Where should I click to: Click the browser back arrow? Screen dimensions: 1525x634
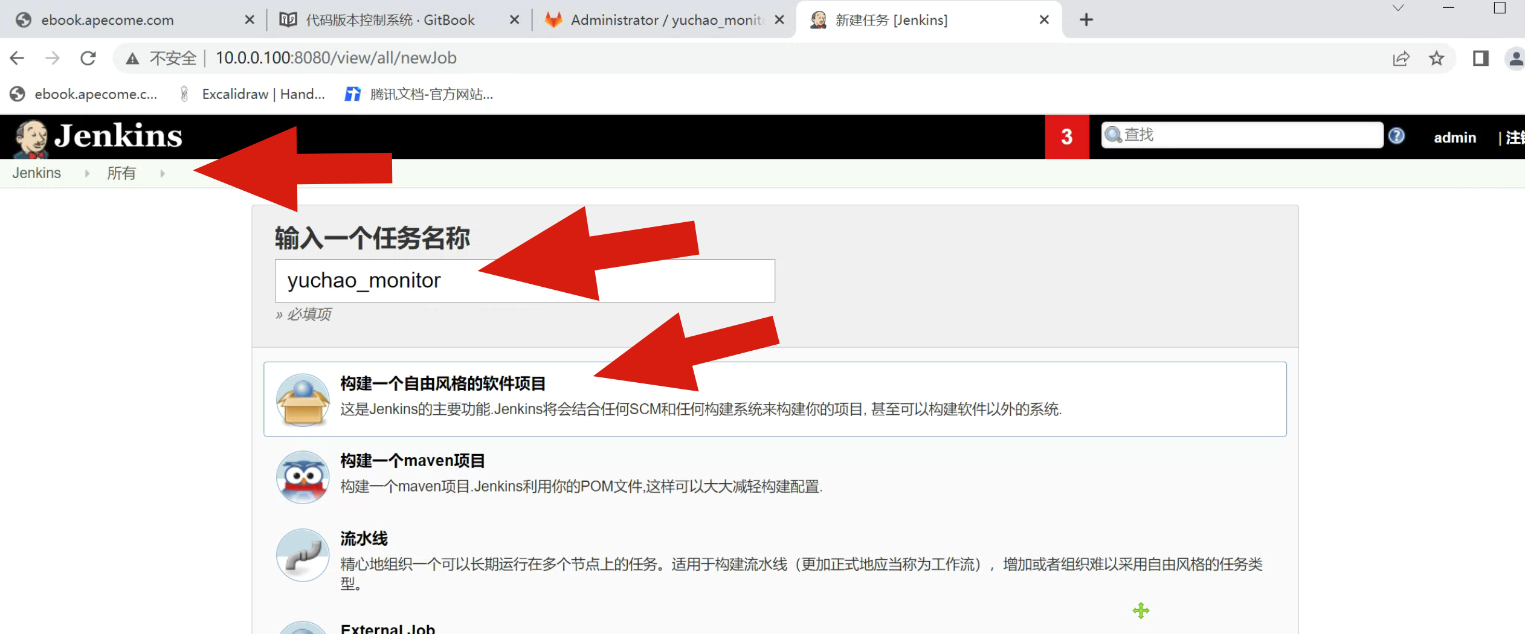pyautogui.click(x=18, y=58)
